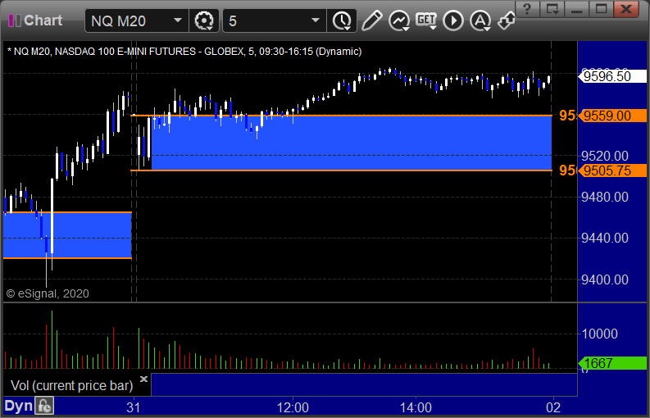
Task: Minimize the chart window
Action: pos(576,9)
